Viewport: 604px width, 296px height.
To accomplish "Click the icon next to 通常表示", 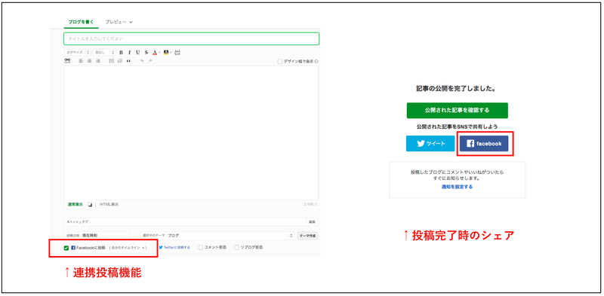I will pos(90,205).
